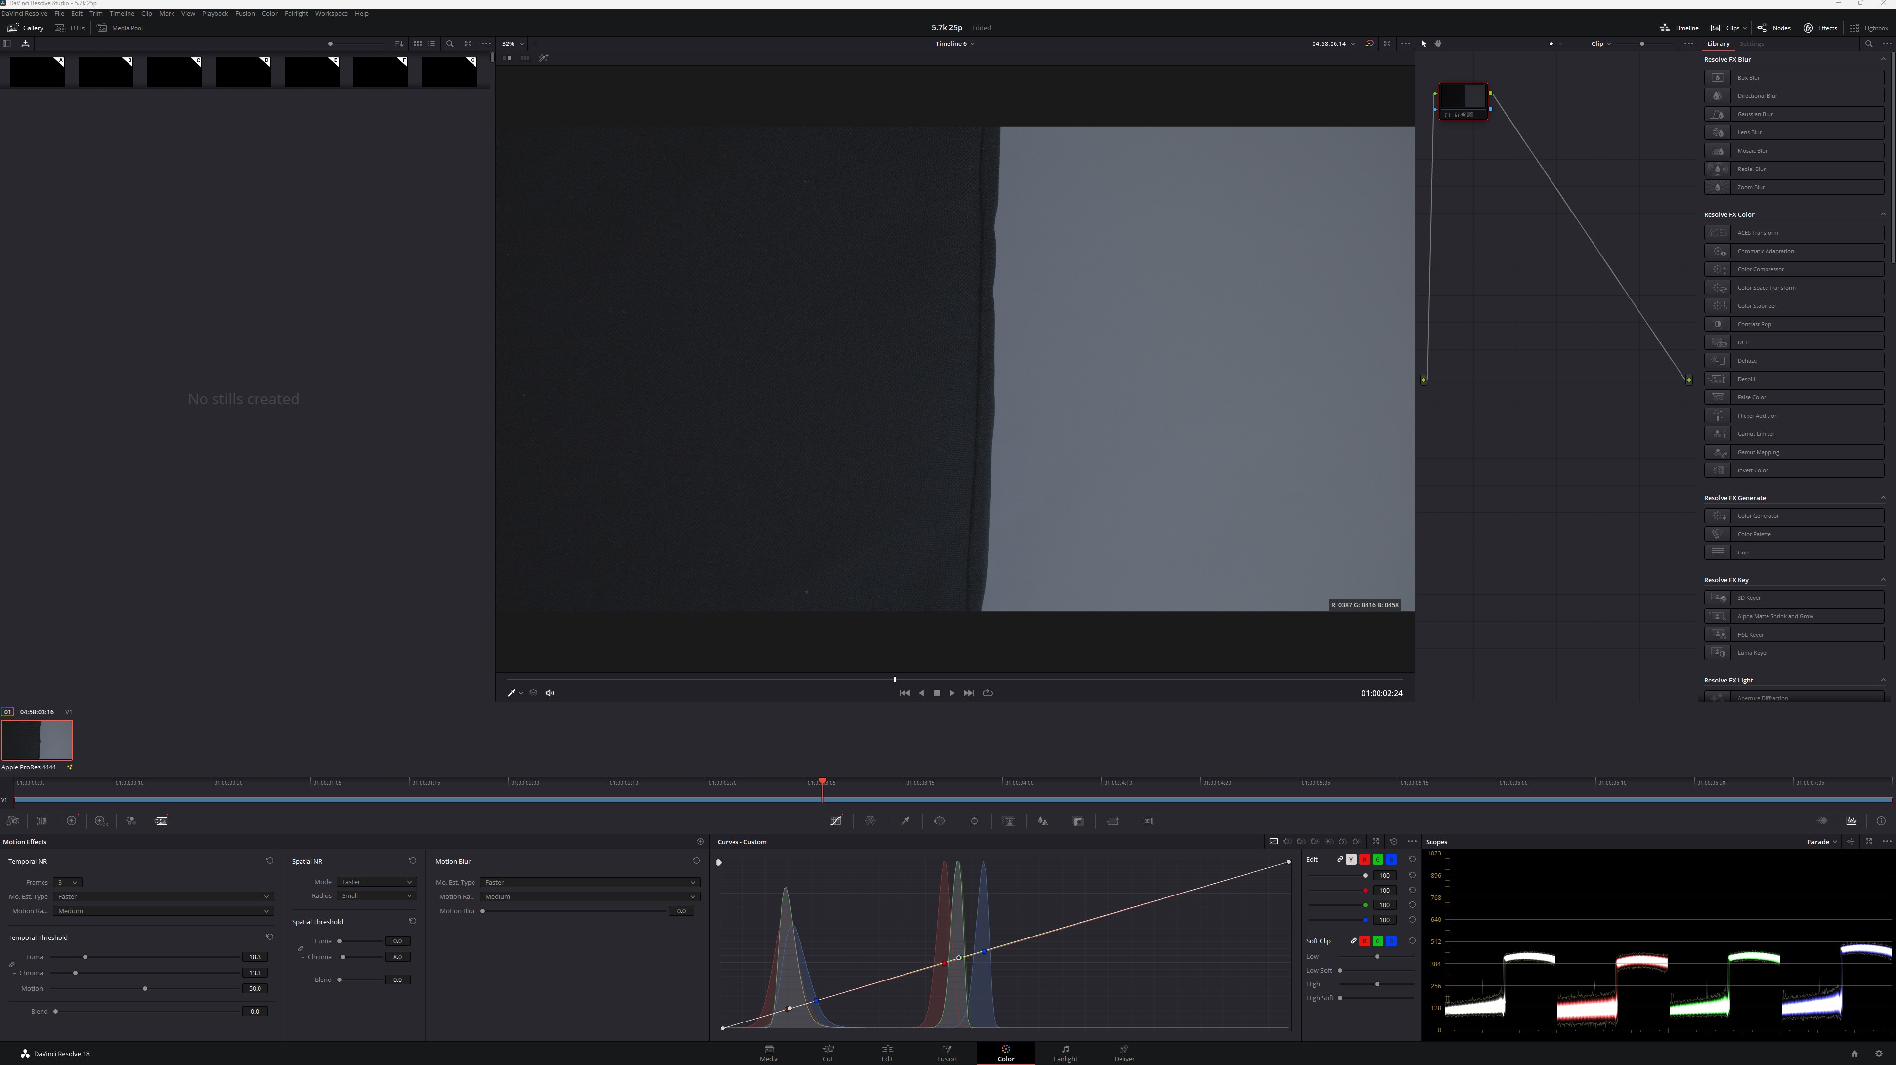The image size is (1896, 1065).
Task: Search the gallery with magnifier icon
Action: coord(450,43)
